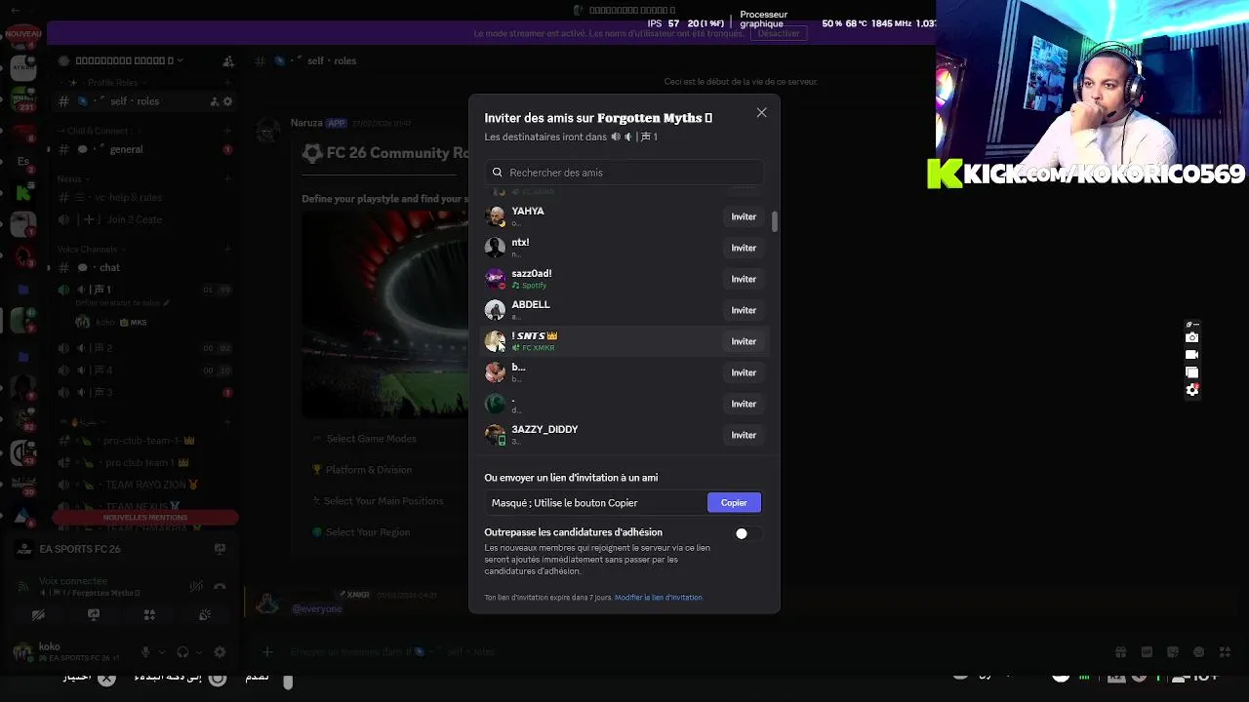This screenshot has height=702, width=1249.
Task: Open overlay settings gear icon
Action: (x=1192, y=390)
